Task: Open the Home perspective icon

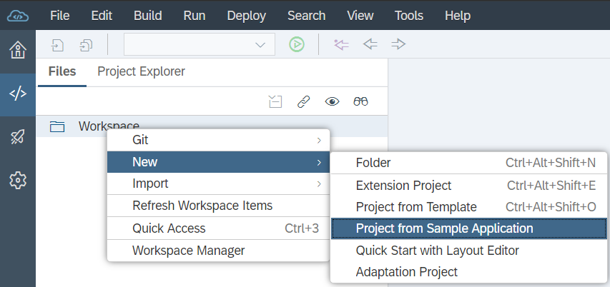Action: click(x=18, y=50)
